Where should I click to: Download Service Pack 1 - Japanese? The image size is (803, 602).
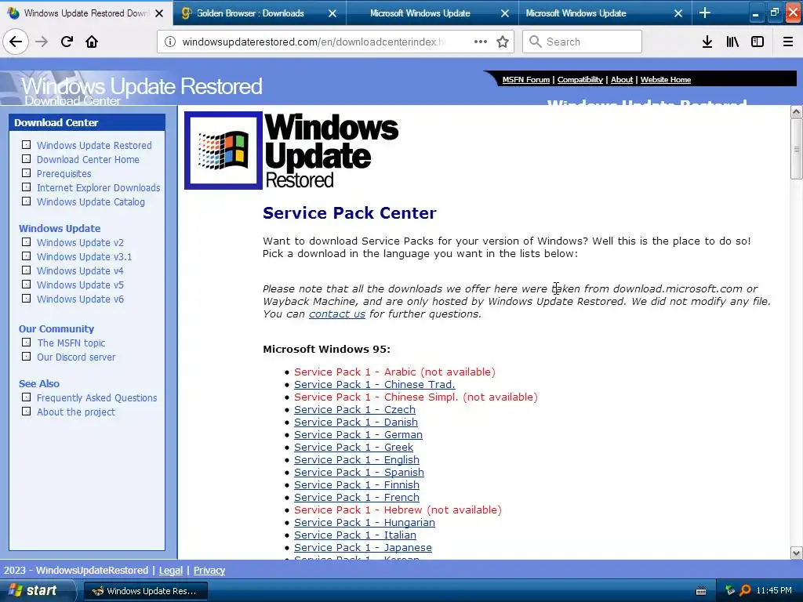(x=362, y=547)
